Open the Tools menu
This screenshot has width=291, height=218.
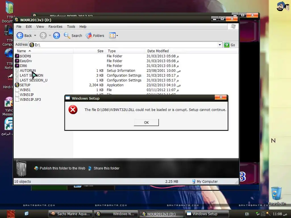(x=71, y=26)
